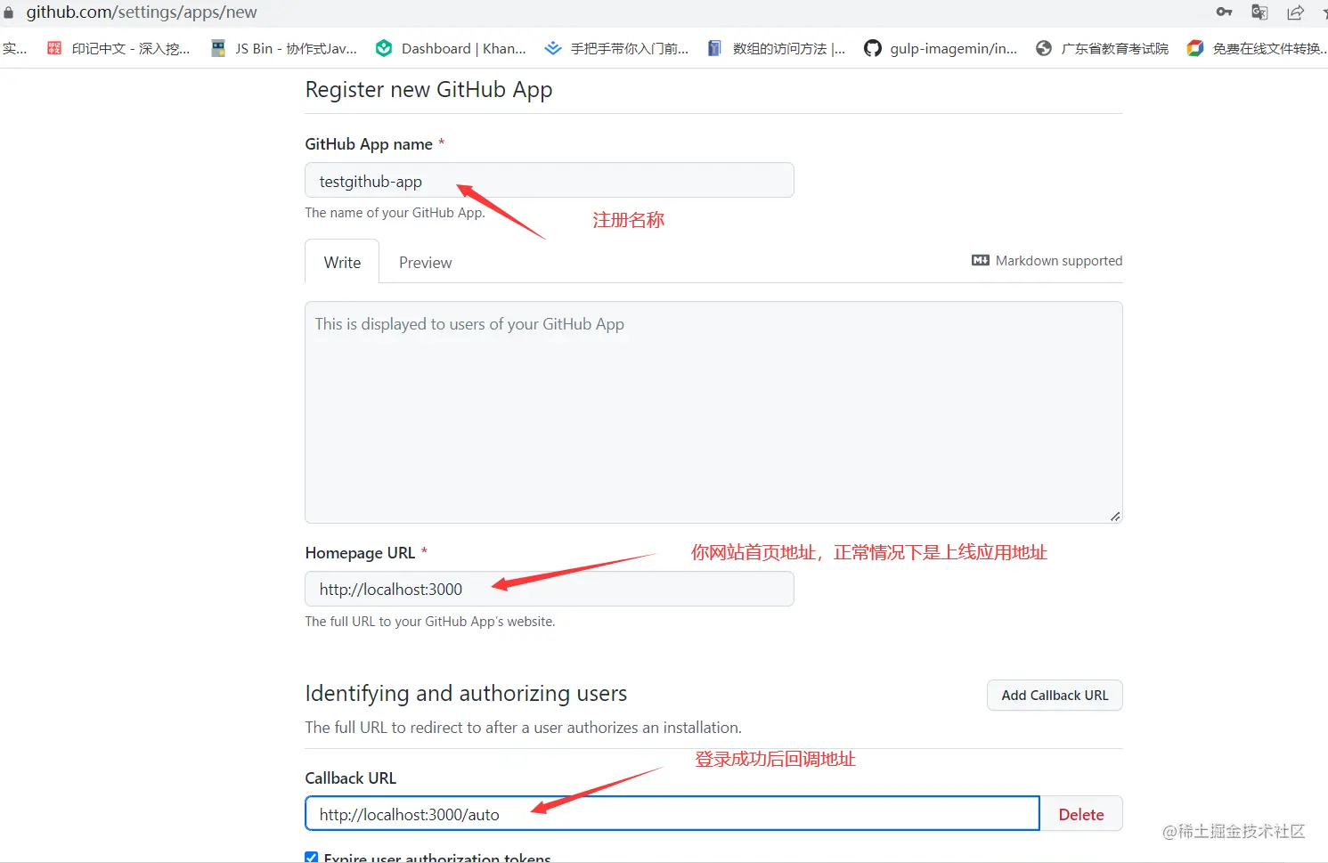Open the 数组的访问方法 bookmark
The height and width of the screenshot is (863, 1328).
(776, 48)
